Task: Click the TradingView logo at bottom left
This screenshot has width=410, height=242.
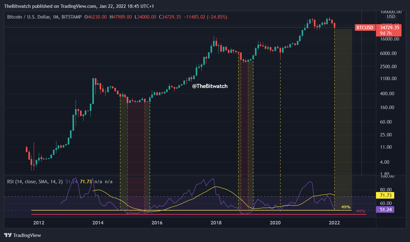Action: (23, 235)
